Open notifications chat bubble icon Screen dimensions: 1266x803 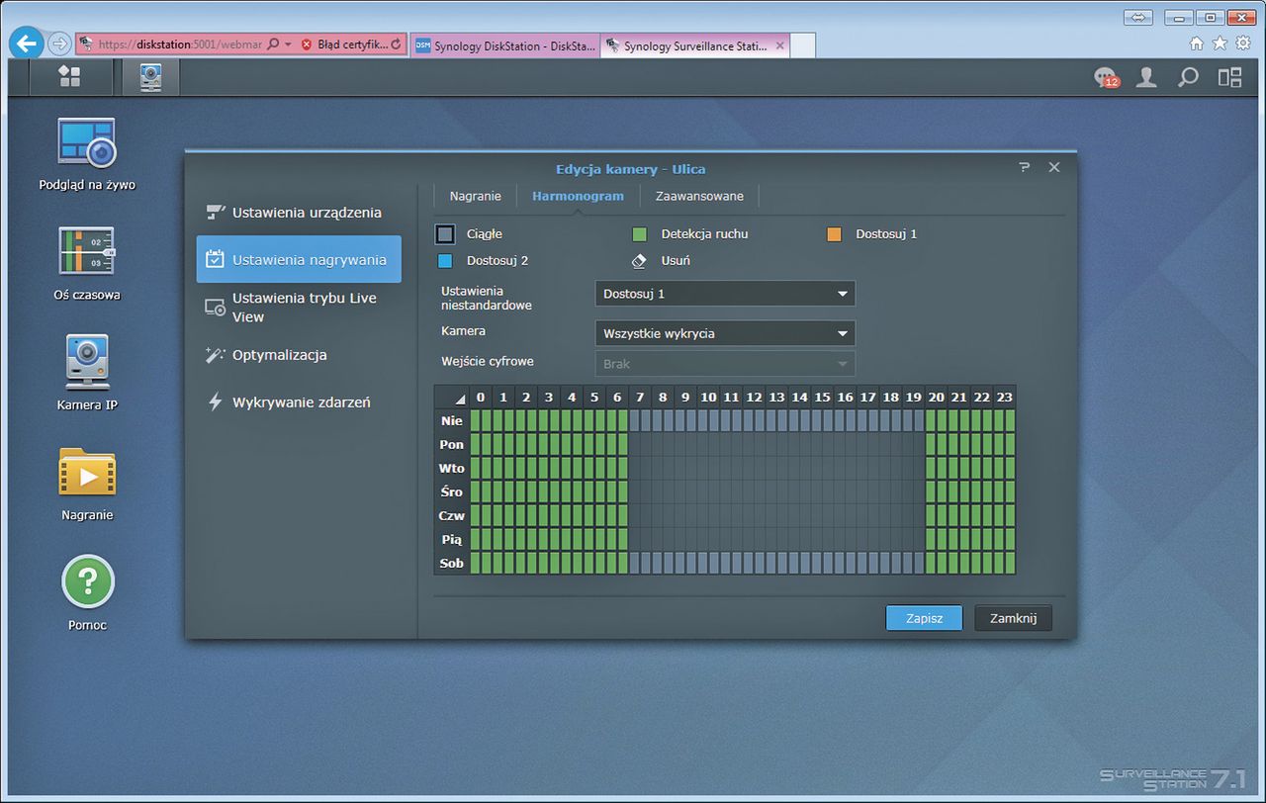(x=1105, y=78)
